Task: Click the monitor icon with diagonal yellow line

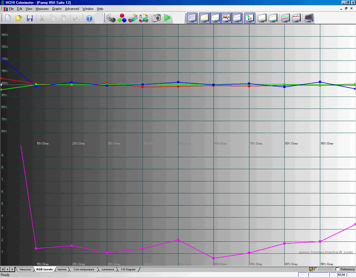Action: (x=273, y=18)
